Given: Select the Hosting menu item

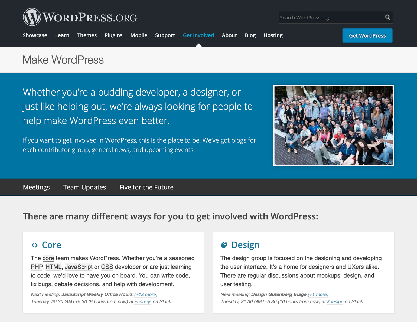Looking at the screenshot, I should [273, 35].
